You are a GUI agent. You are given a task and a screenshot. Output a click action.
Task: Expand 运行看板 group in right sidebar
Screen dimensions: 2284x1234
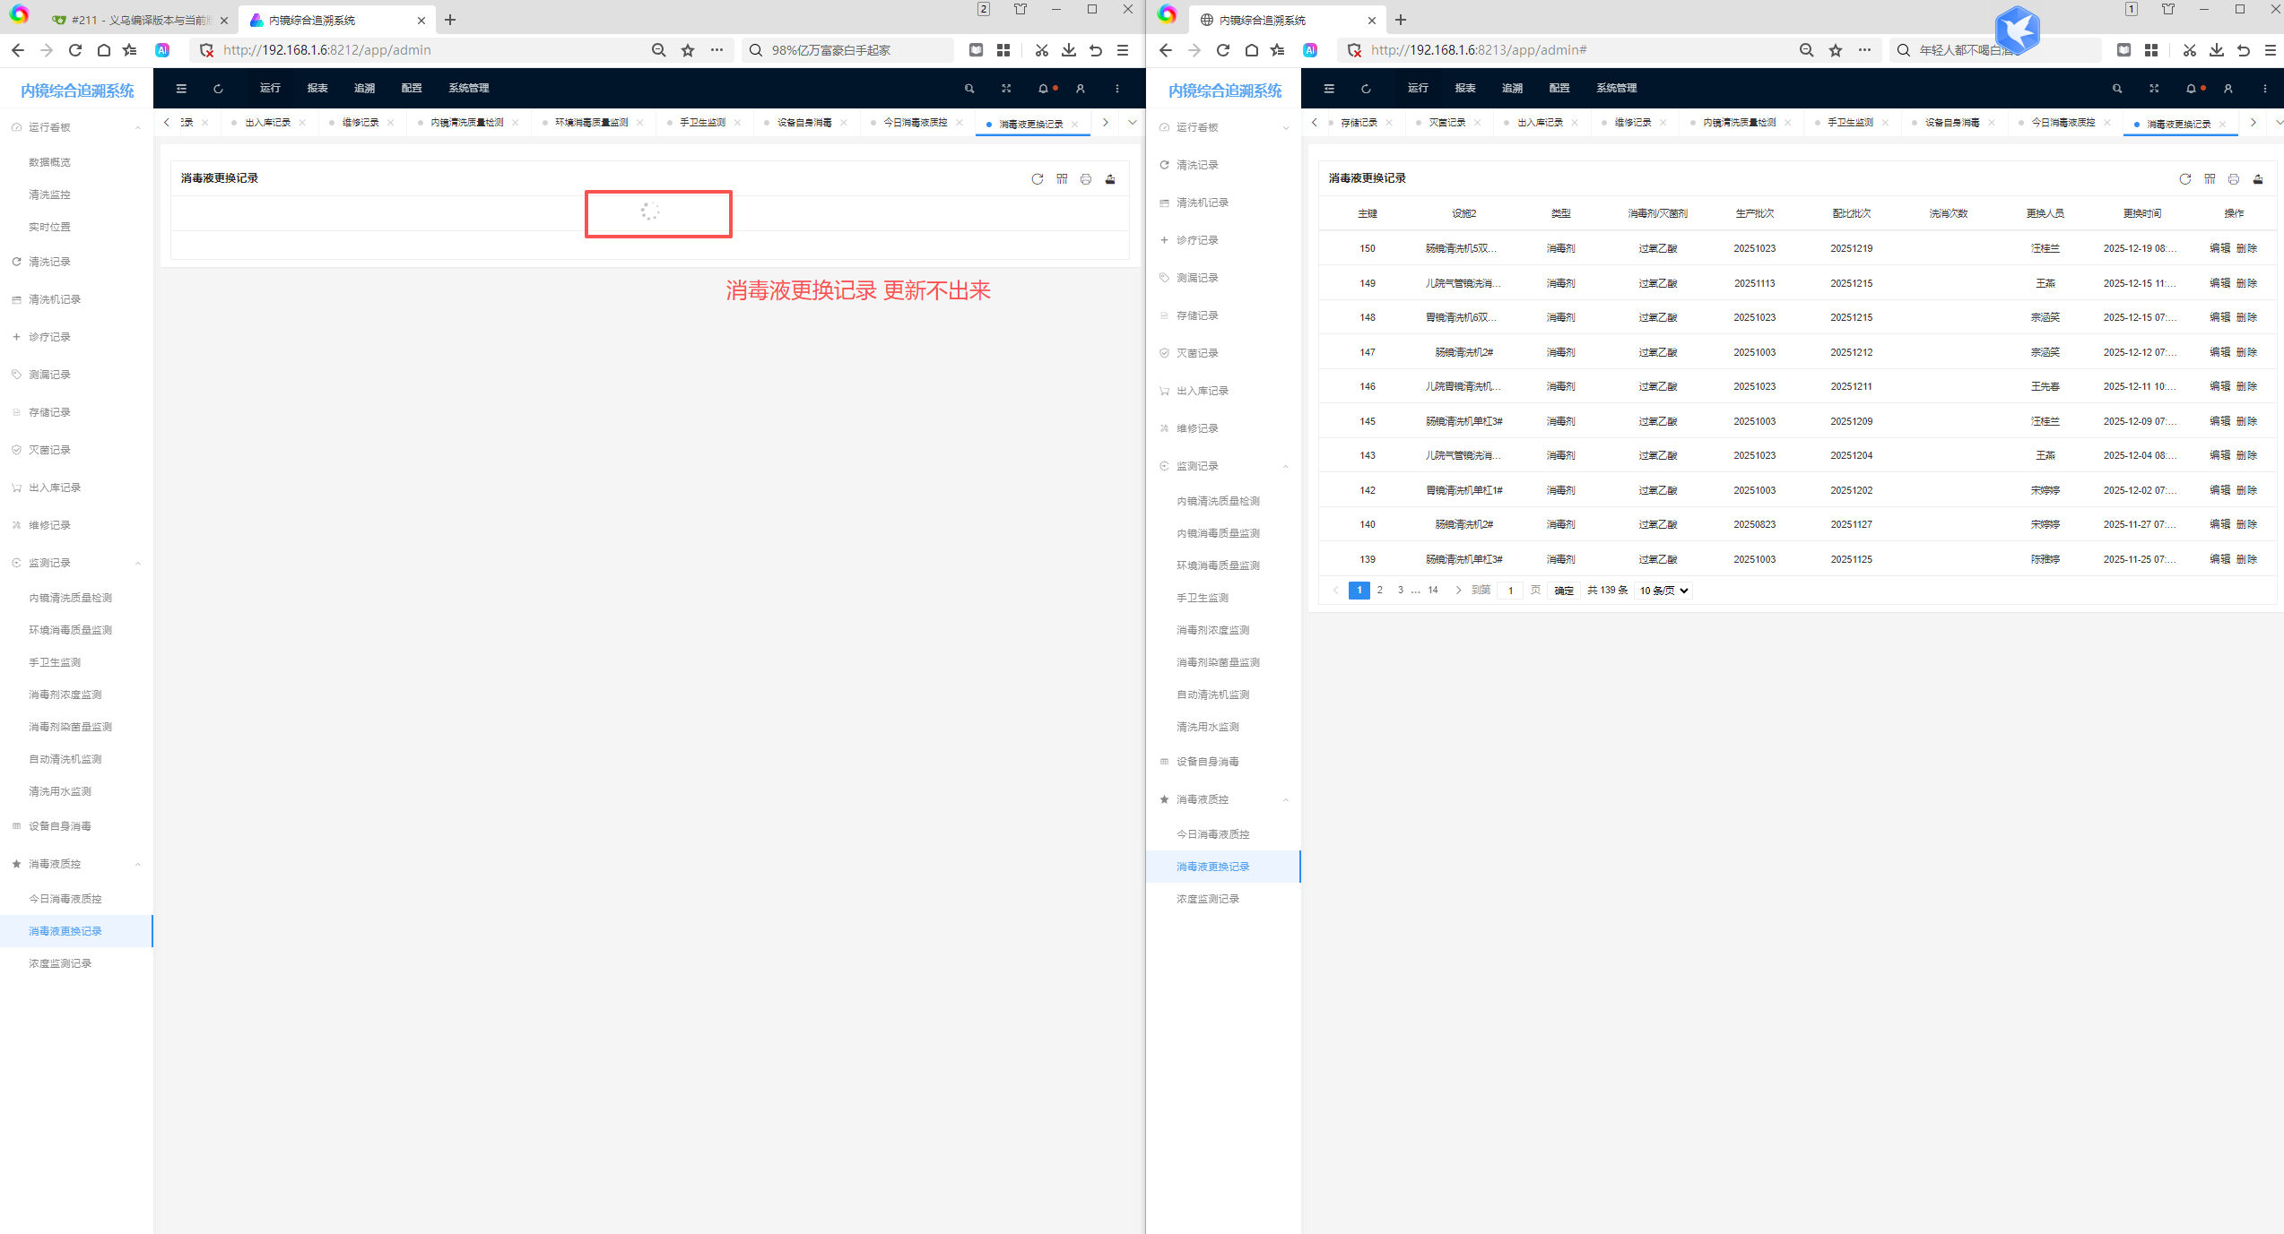coord(1223,127)
